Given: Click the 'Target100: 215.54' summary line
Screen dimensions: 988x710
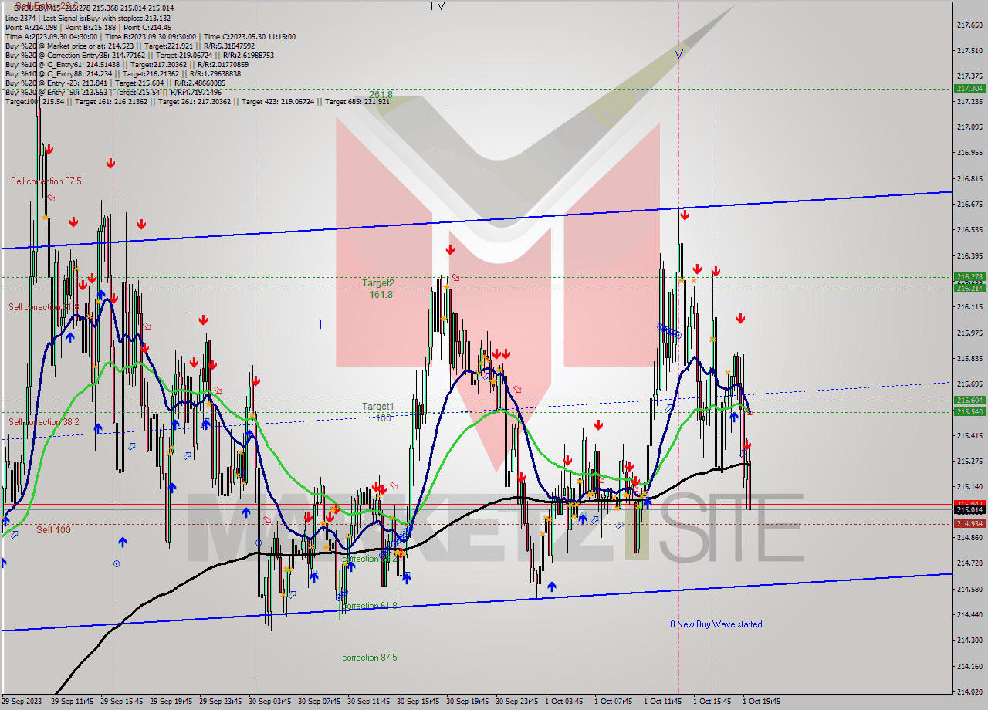Looking at the screenshot, I should click(197, 101).
